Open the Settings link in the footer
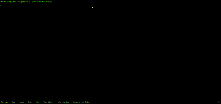This screenshot has width=221, height=104. [4, 102]
